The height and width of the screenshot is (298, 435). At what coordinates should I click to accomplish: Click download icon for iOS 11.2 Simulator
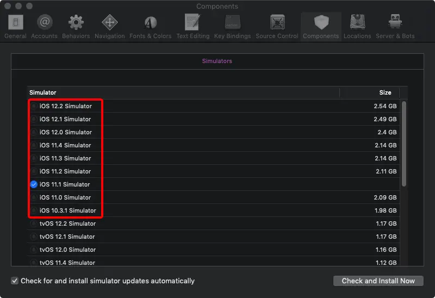[34, 171]
